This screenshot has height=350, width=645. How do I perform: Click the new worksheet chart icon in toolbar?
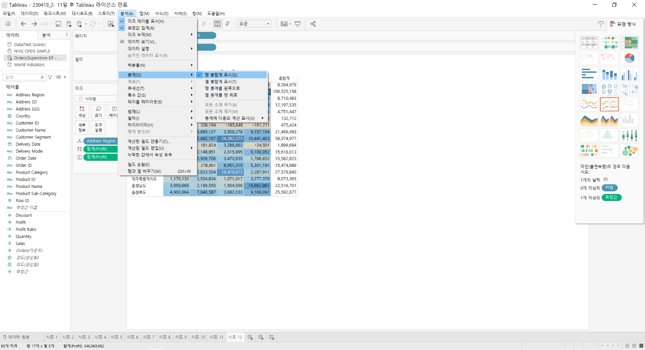click(x=111, y=24)
